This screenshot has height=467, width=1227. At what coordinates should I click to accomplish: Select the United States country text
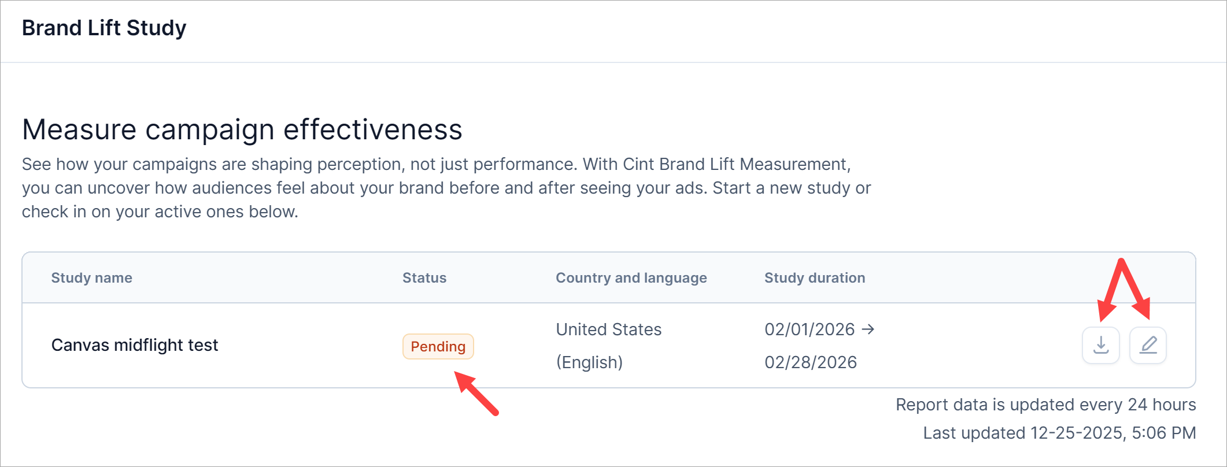point(608,329)
